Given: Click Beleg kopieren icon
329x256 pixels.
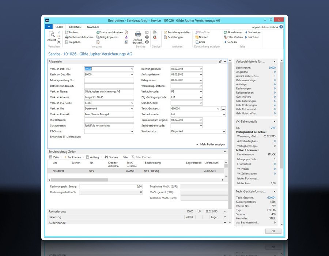Looking at the screenshot, I should click(x=98, y=37).
